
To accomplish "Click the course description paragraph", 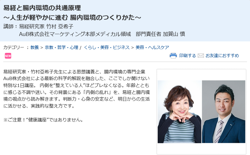I will [77, 89].
